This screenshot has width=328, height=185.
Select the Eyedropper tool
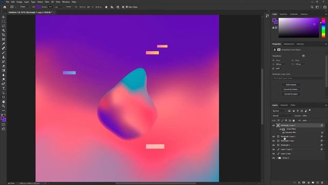pyautogui.click(x=4, y=44)
